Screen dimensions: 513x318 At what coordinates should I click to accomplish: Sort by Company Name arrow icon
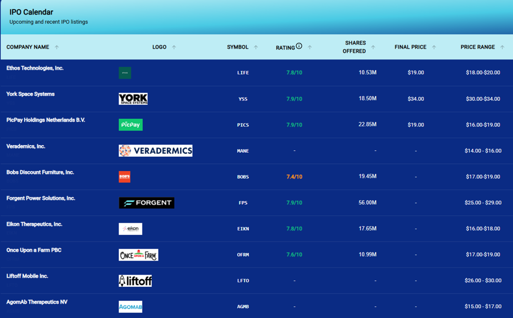tap(56, 47)
